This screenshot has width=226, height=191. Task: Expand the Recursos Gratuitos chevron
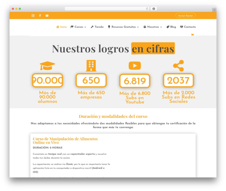pos(138,27)
